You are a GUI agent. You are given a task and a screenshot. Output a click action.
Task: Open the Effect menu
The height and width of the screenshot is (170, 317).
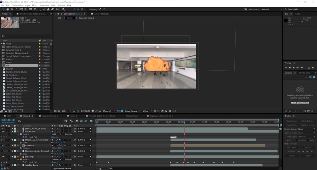click(x=35, y=6)
